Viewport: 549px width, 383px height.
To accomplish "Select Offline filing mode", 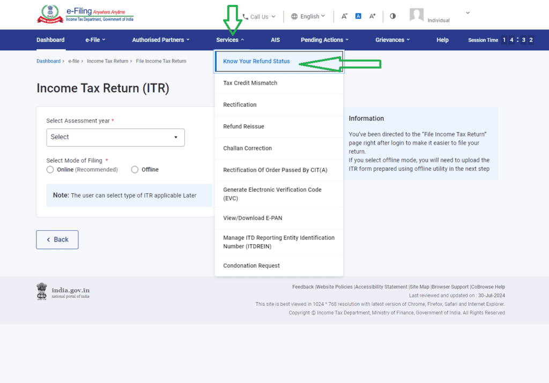I will tap(135, 170).
